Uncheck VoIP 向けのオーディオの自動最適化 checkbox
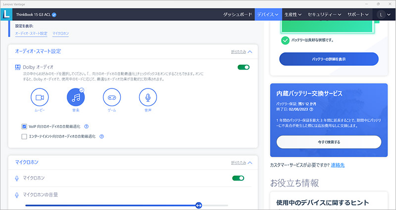Screen dimensions: 396x210 (x=24, y=126)
